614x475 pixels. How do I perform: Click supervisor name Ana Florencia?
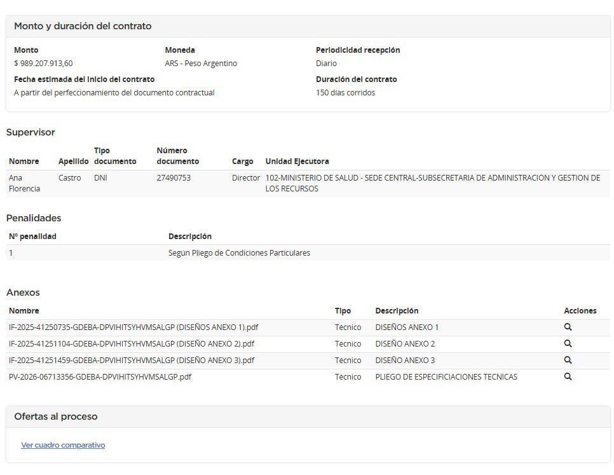click(24, 183)
